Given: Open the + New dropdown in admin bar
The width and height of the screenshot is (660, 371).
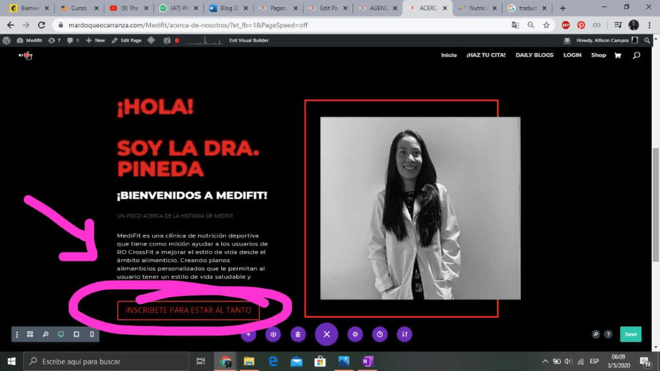Looking at the screenshot, I should click(96, 40).
